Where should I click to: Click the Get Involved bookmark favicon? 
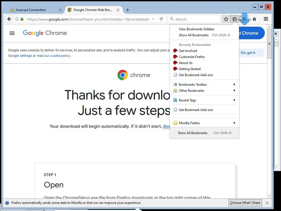(175, 51)
